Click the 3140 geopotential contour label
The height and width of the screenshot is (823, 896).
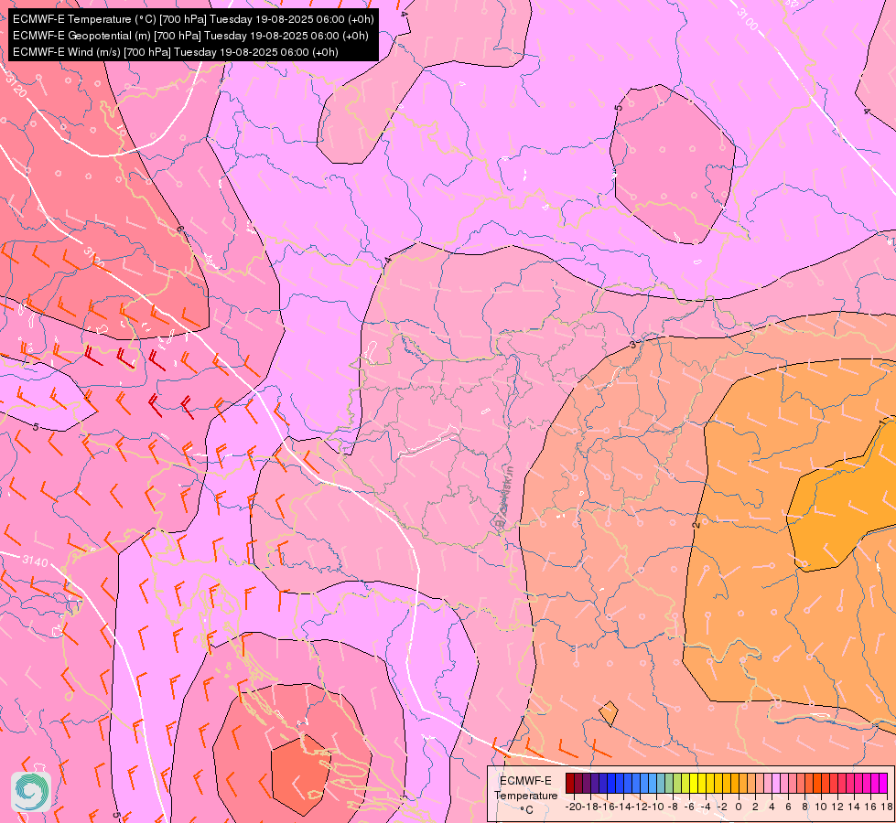point(35,561)
